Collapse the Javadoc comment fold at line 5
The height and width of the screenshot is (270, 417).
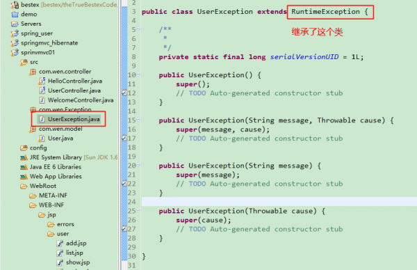pyautogui.click(x=138, y=29)
